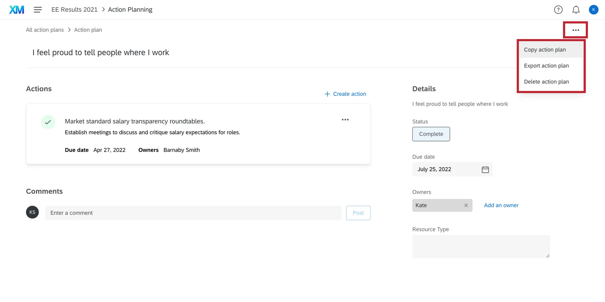Open the help question mark icon
Image resolution: width=605 pixels, height=302 pixels.
click(558, 10)
